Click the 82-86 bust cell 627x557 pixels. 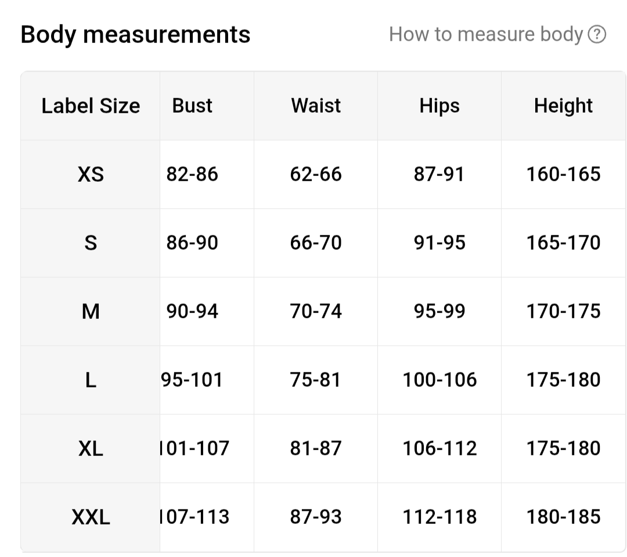click(x=192, y=174)
